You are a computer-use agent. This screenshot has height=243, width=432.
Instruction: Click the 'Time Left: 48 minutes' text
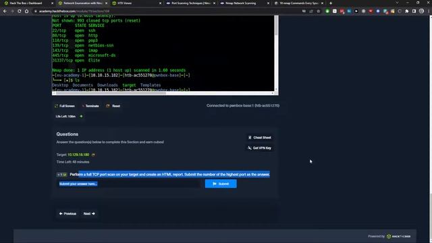click(73, 162)
